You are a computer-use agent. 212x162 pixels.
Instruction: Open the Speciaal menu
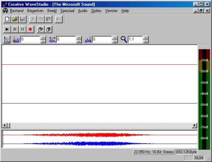point(67,11)
